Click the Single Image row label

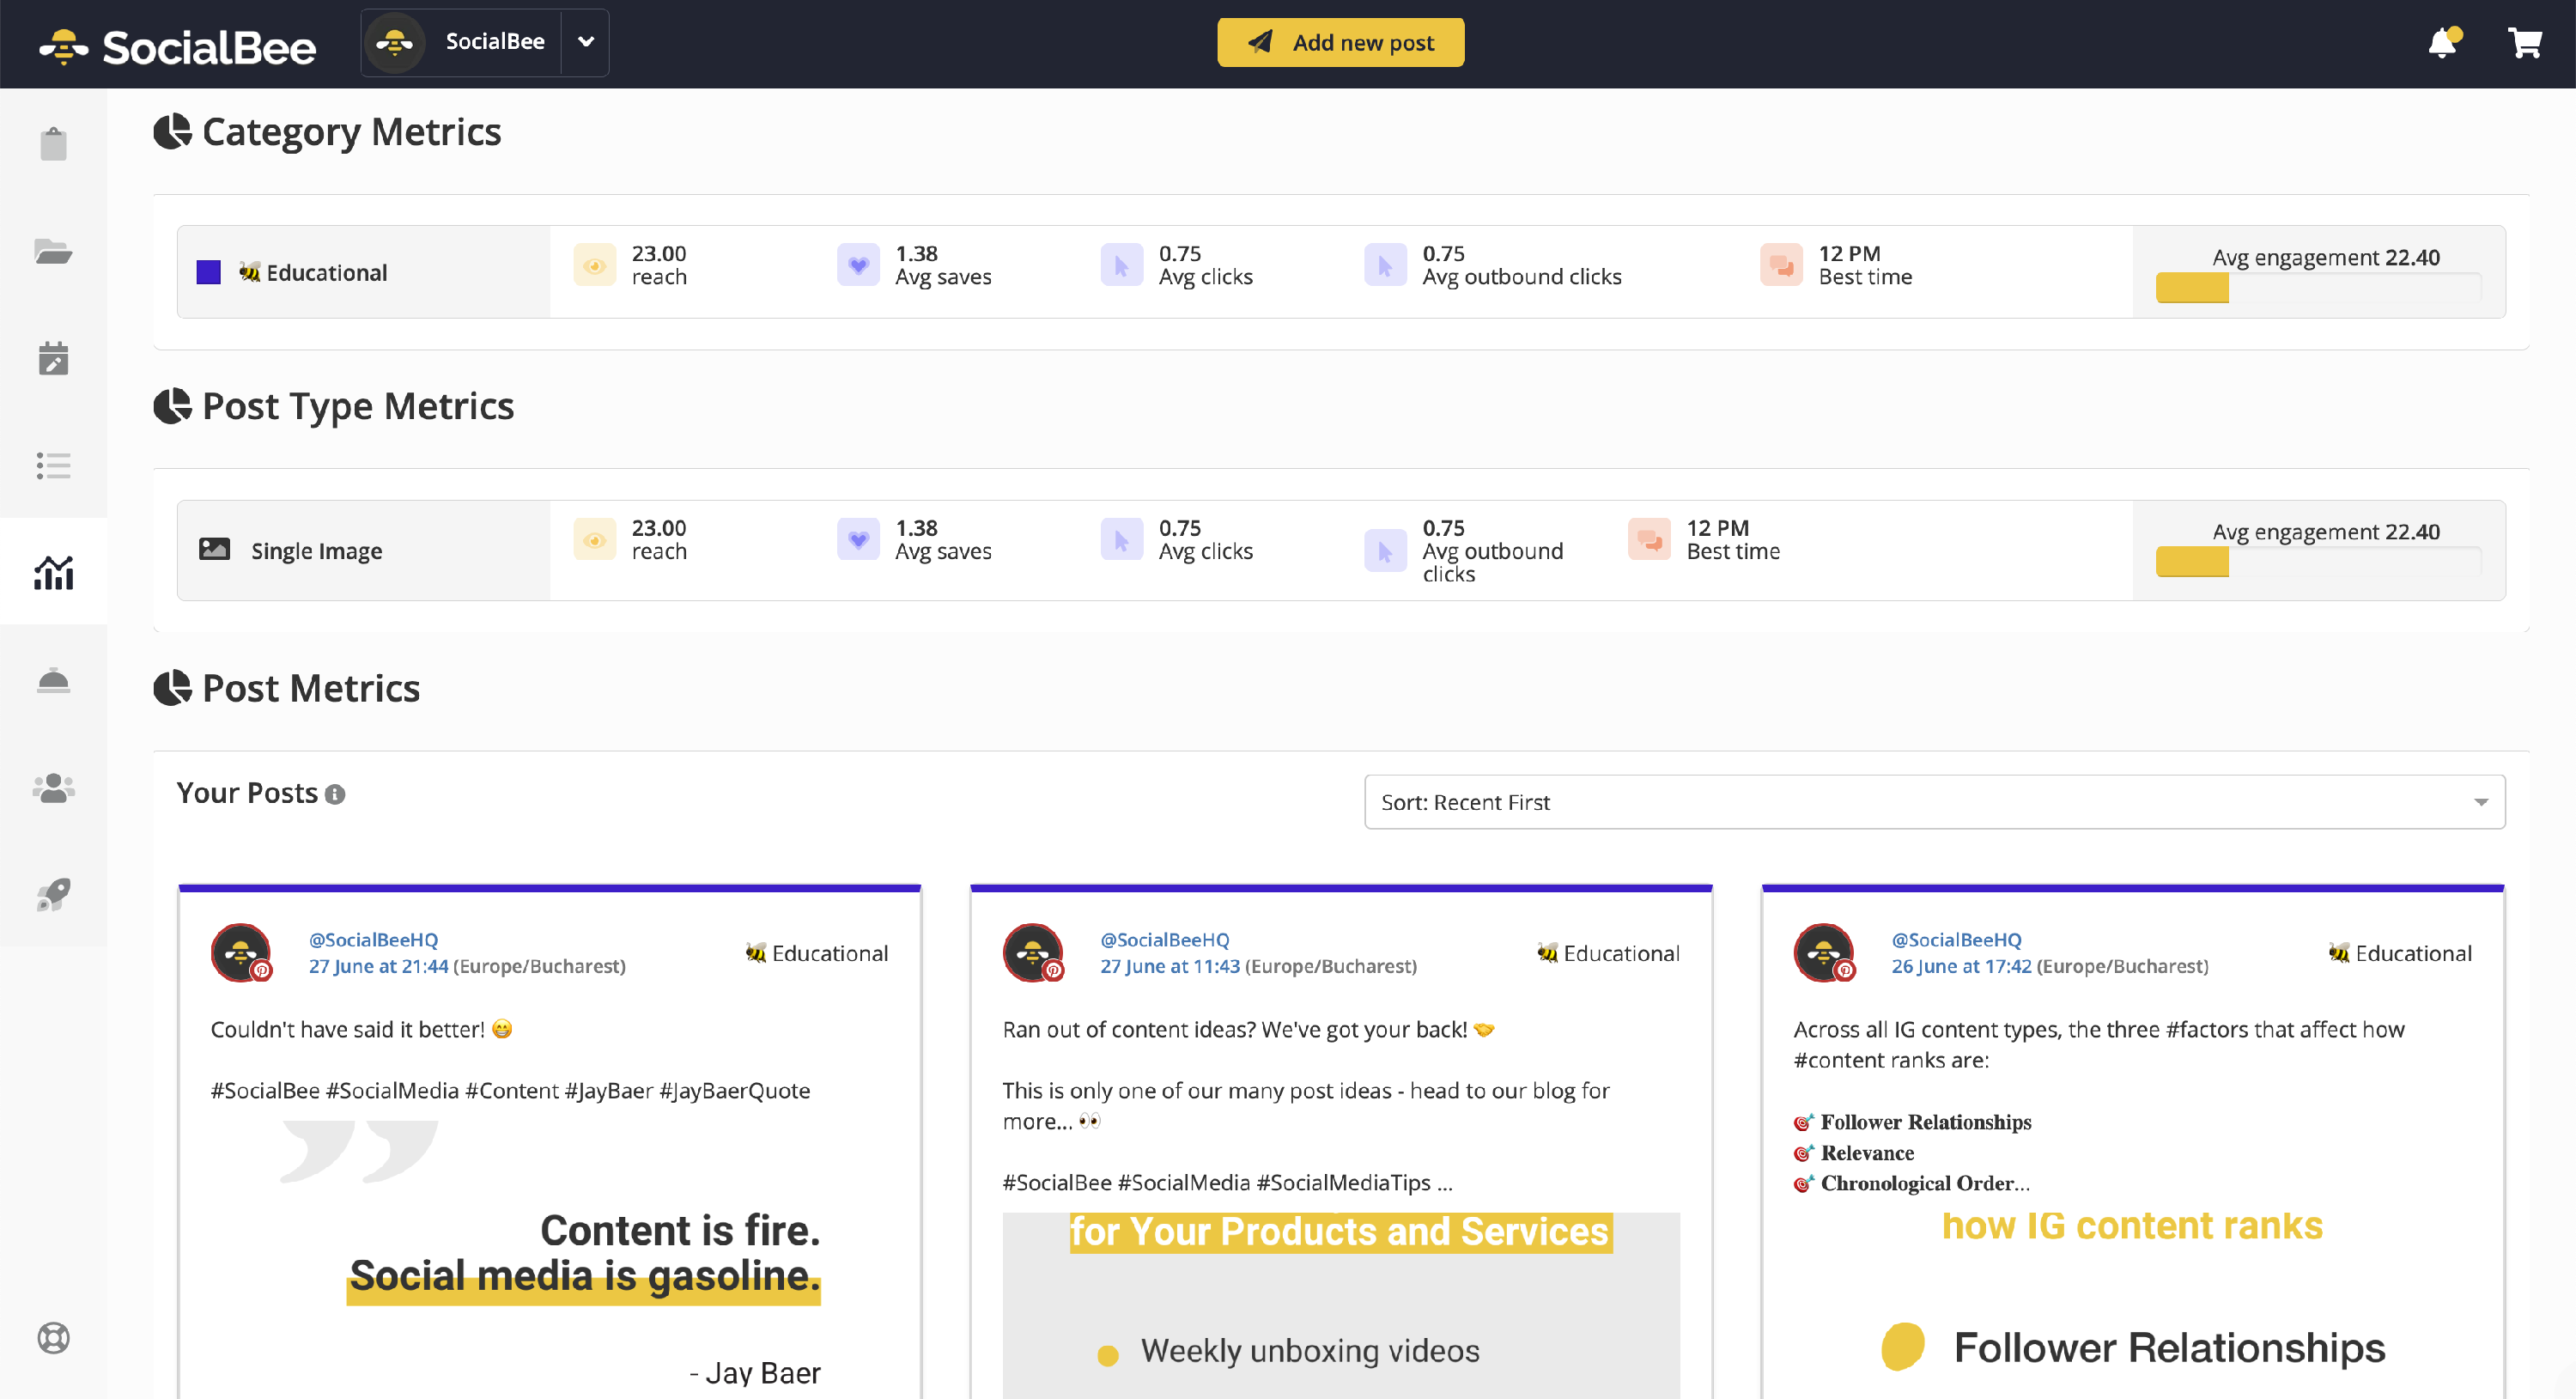pos(316,551)
